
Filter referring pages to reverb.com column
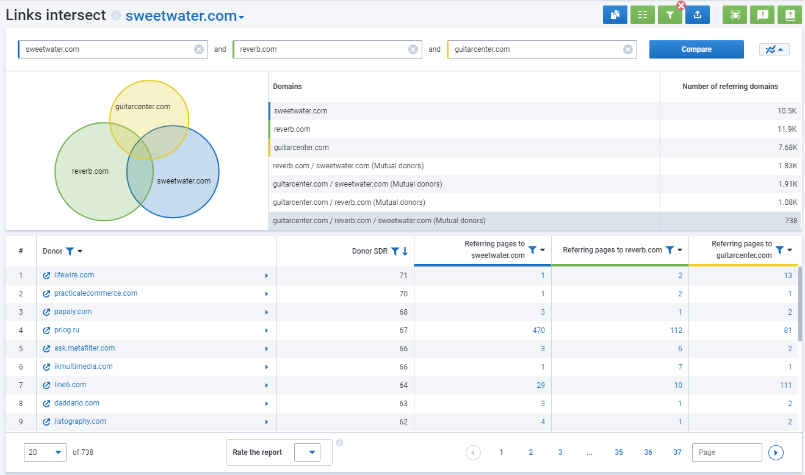[x=670, y=250]
